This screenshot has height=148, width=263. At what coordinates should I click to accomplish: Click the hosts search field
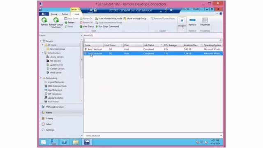point(153,40)
